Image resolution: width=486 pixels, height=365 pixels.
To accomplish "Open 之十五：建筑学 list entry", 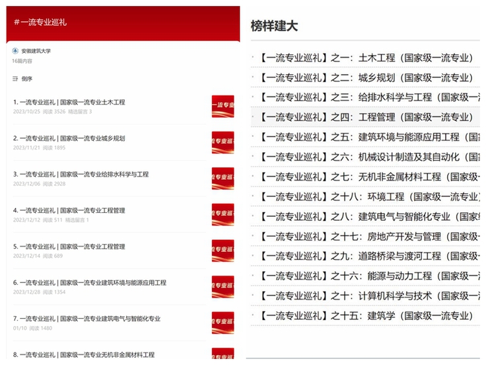I will point(366,315).
